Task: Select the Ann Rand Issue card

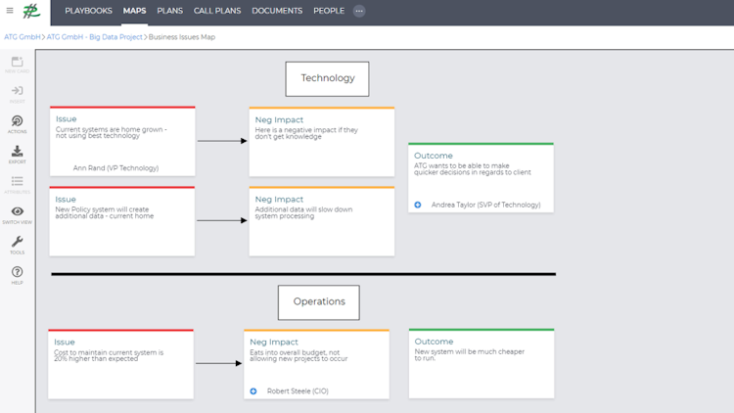Action: point(122,142)
